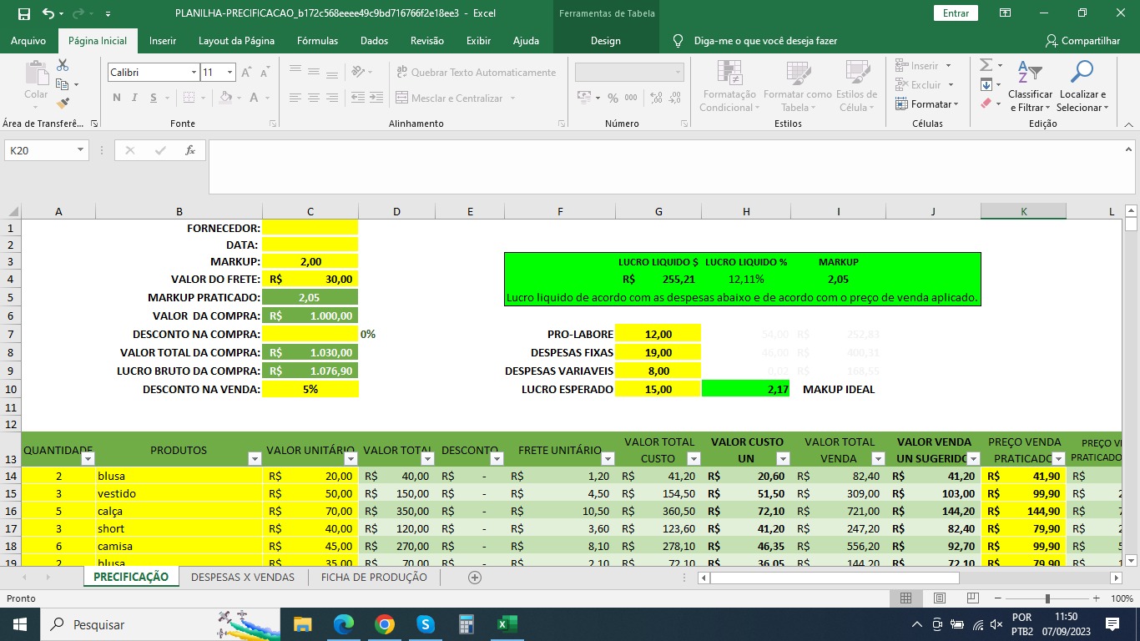Open the Name Box dropdown arrow
The width and height of the screenshot is (1140, 641).
coord(81,150)
